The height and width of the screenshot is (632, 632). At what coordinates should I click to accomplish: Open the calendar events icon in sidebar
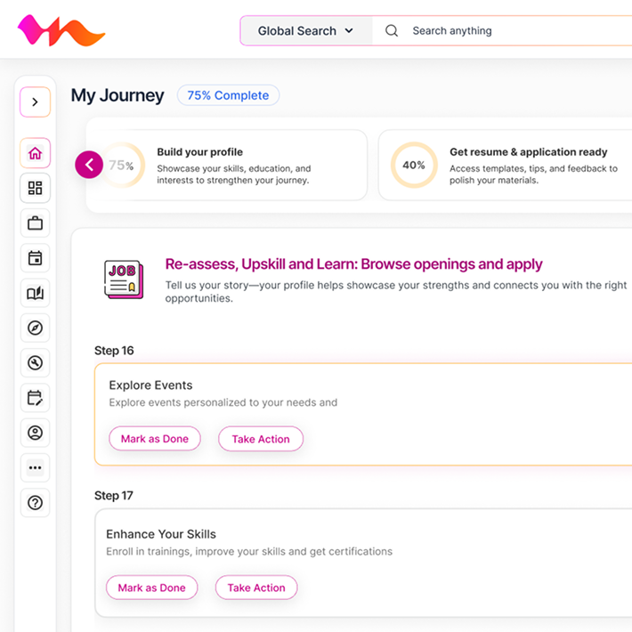(35, 258)
